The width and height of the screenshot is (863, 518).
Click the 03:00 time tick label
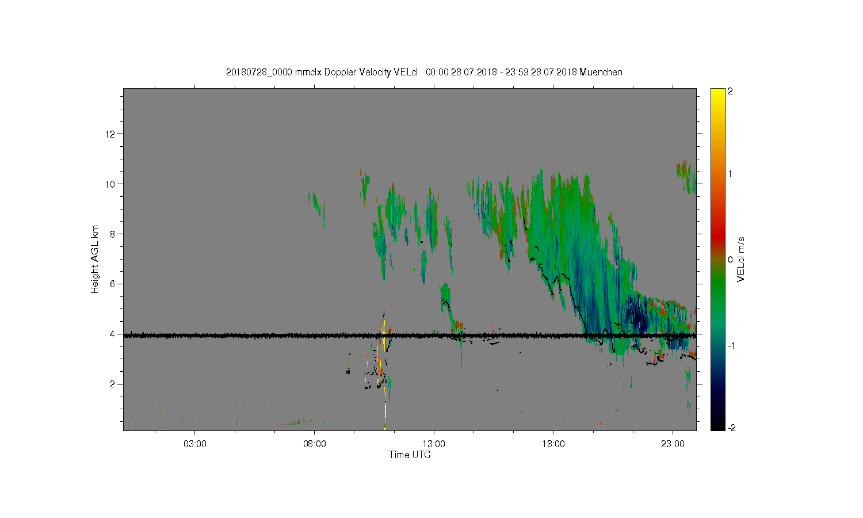[195, 444]
